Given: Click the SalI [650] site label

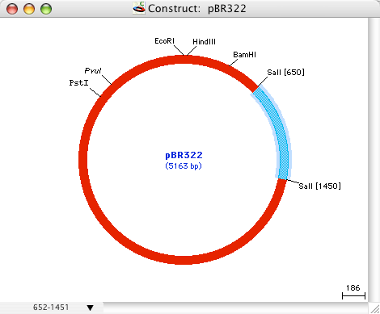Looking at the screenshot, I should [x=285, y=73].
